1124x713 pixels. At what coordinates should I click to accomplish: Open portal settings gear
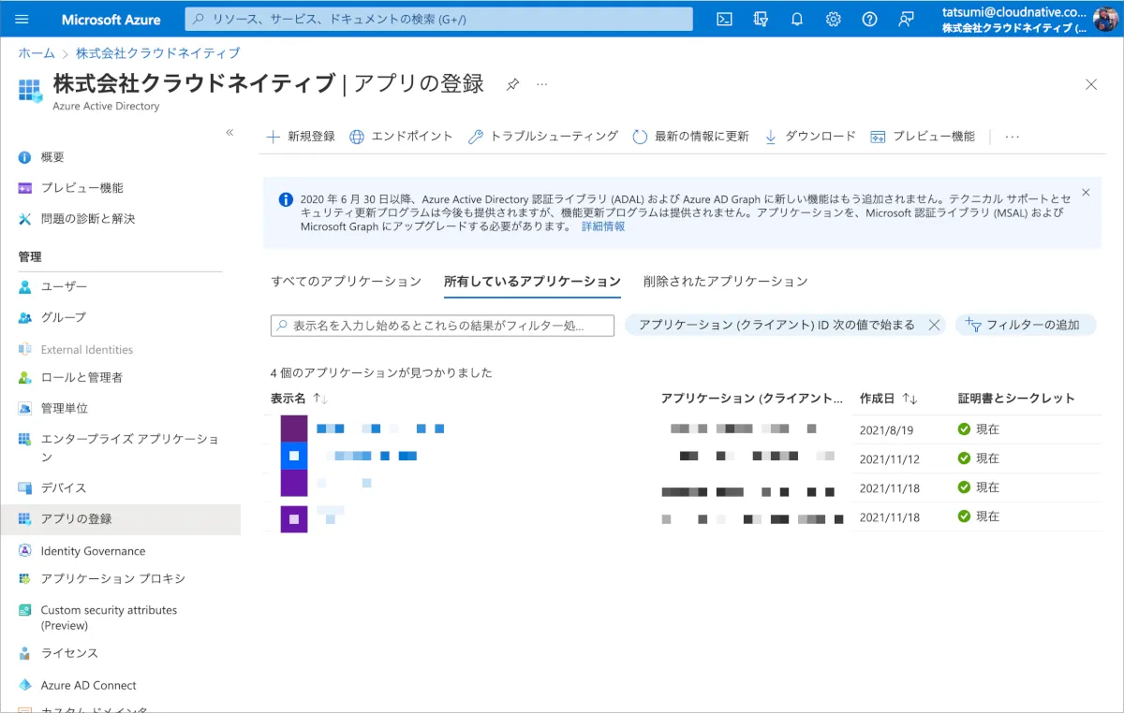pyautogui.click(x=834, y=19)
